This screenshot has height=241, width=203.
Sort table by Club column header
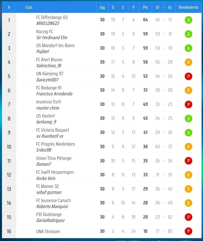click(x=29, y=7)
